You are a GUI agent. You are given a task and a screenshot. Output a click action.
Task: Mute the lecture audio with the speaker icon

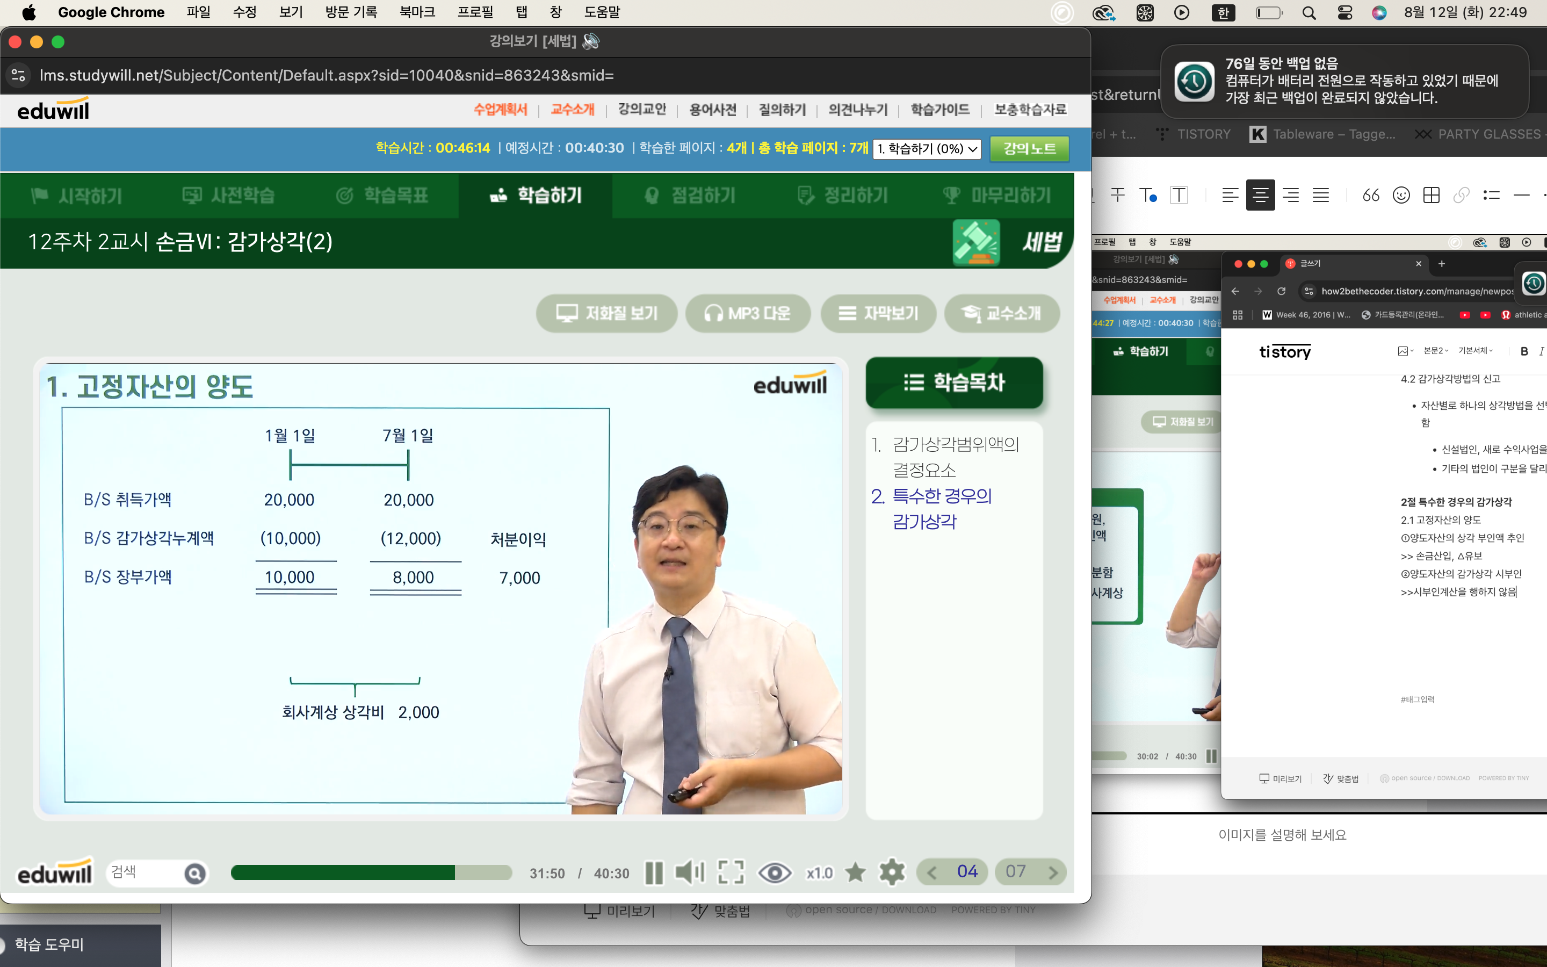(689, 872)
